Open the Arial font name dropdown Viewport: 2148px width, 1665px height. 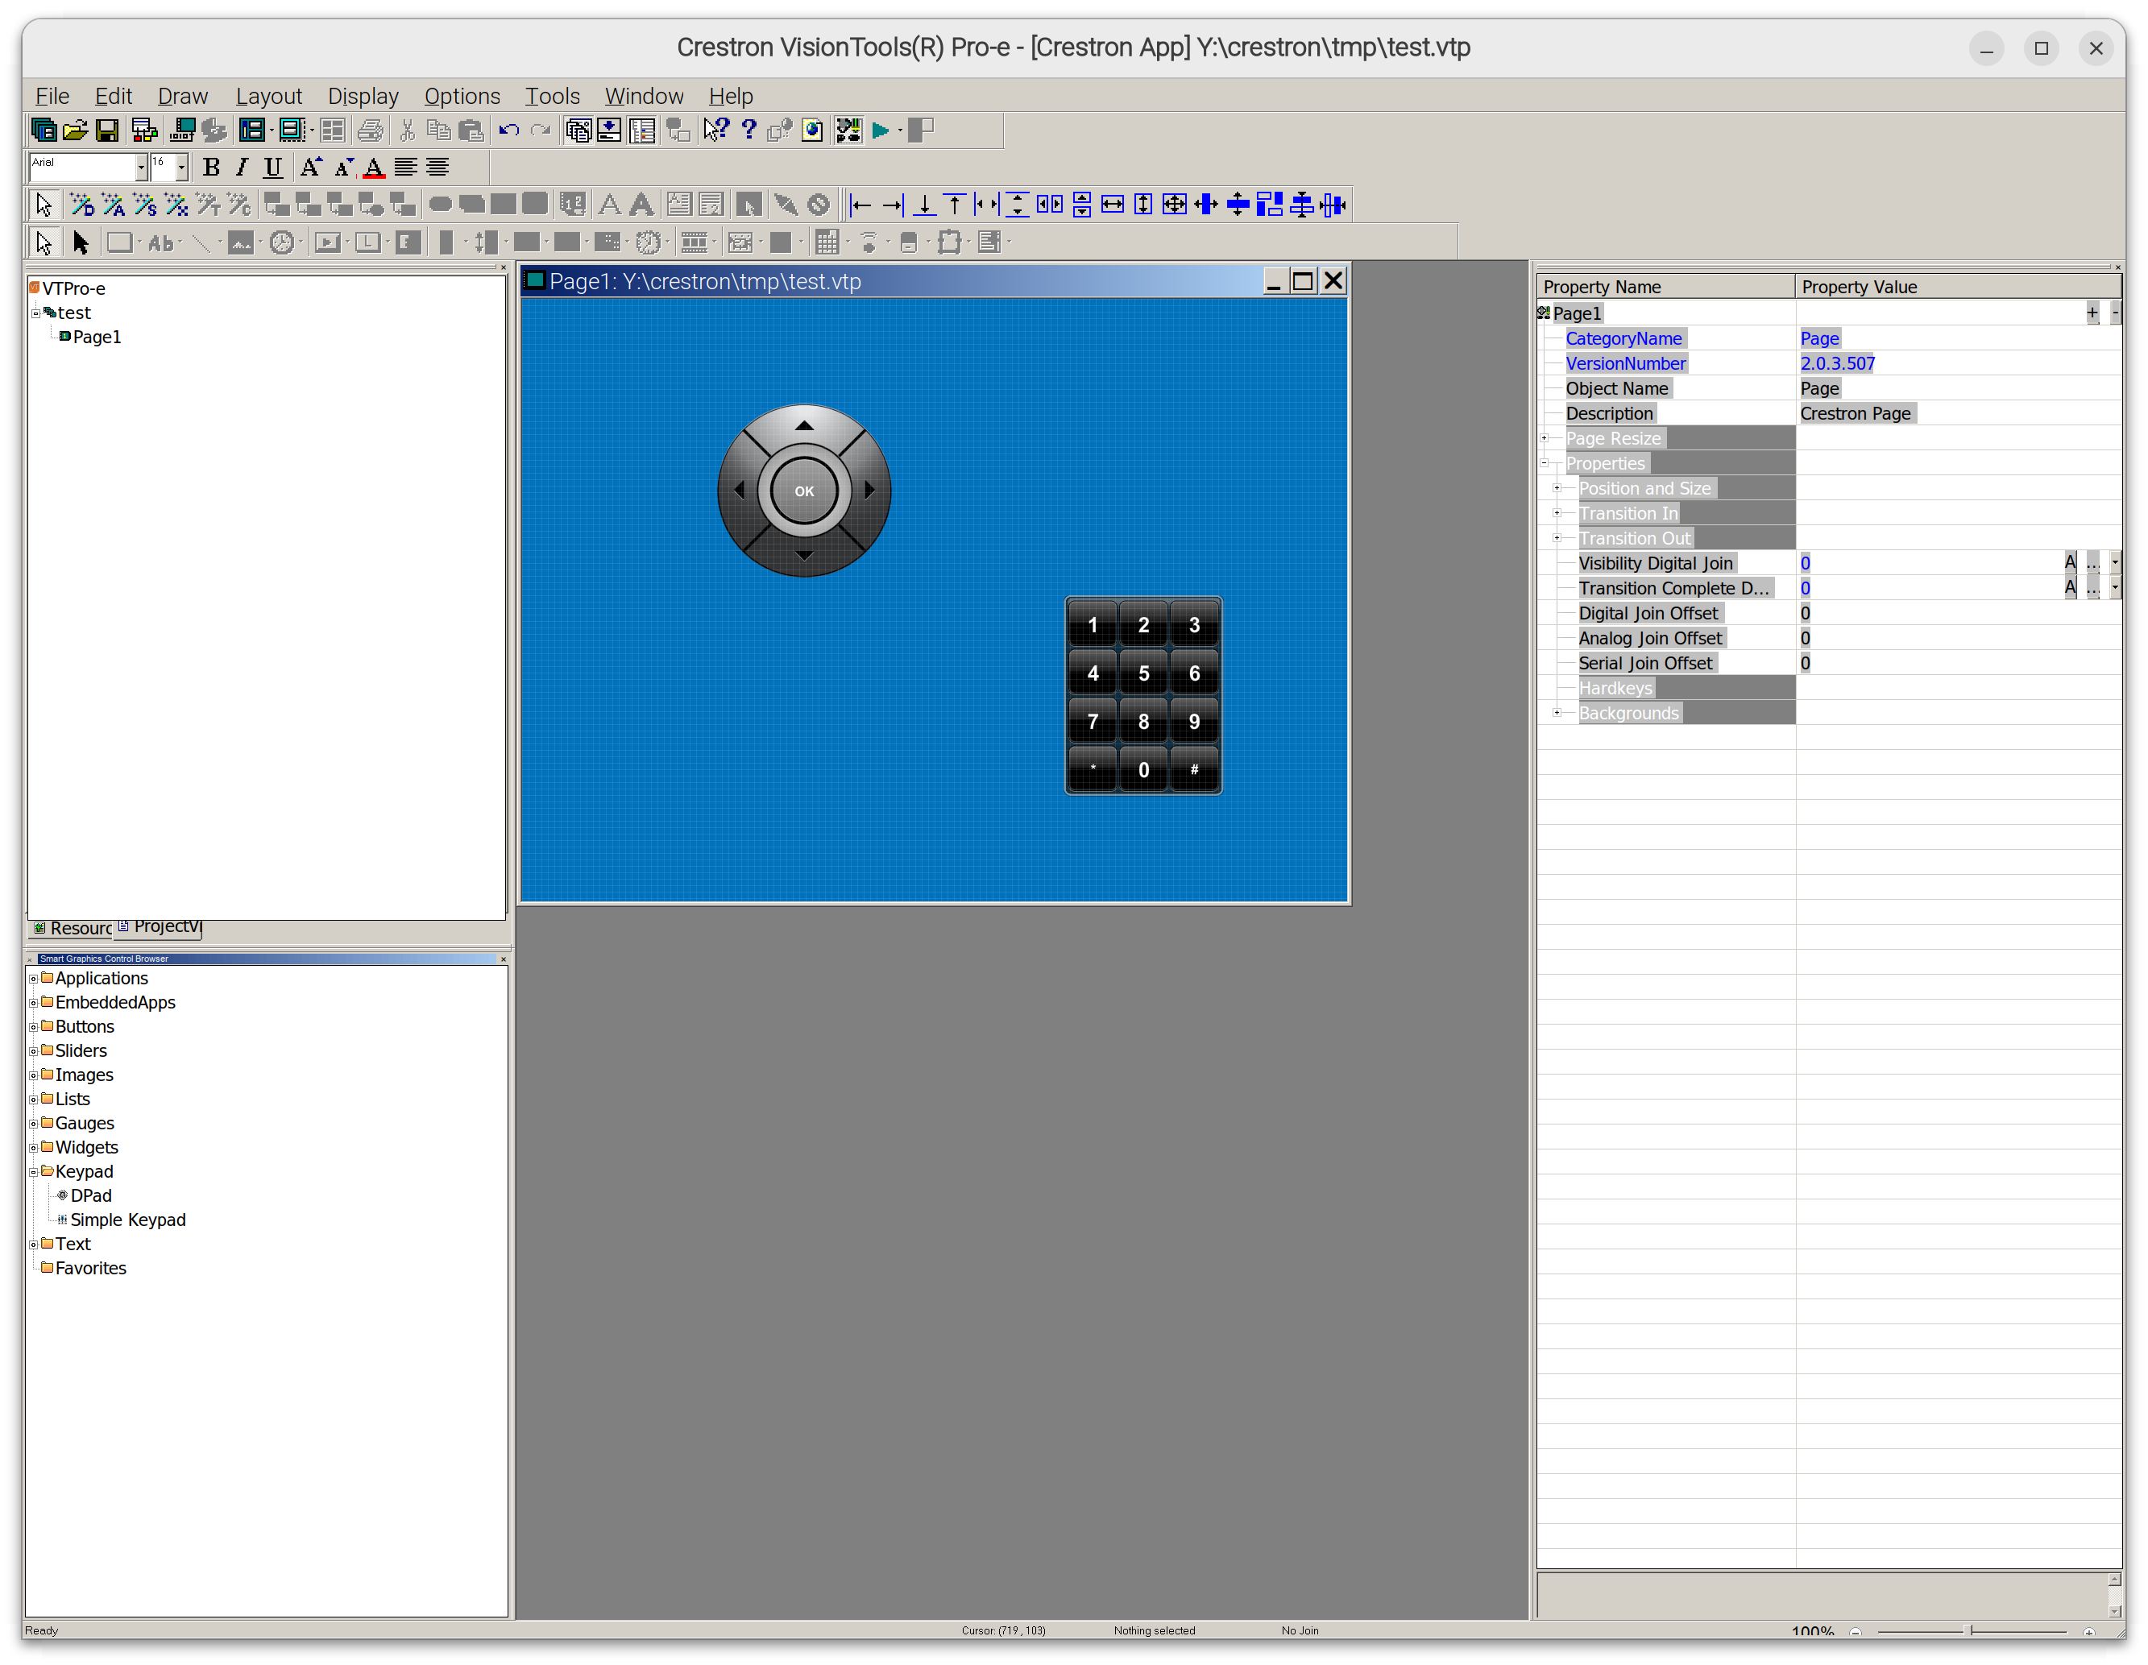(141, 168)
